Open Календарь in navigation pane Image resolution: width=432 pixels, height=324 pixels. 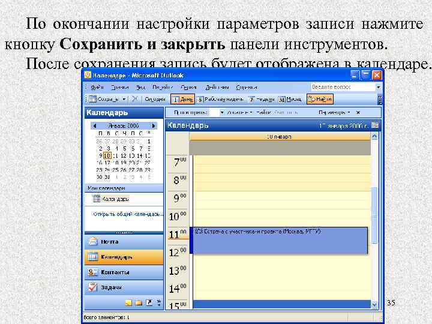pos(124,257)
